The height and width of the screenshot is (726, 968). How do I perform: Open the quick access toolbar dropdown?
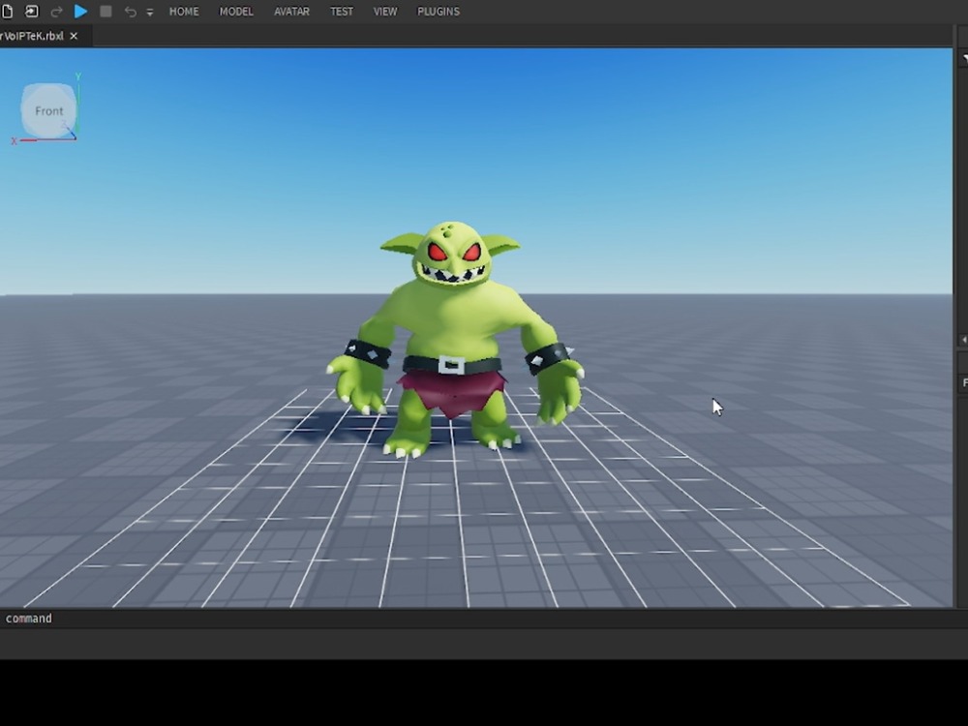(x=150, y=13)
